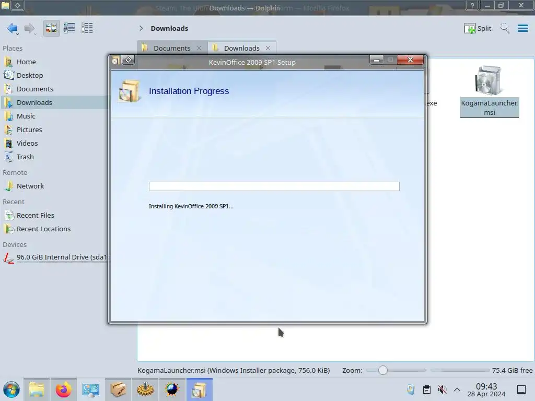Viewport: 535px width, 401px height.
Task: Show desktop via taskbar corner button
Action: (521, 390)
